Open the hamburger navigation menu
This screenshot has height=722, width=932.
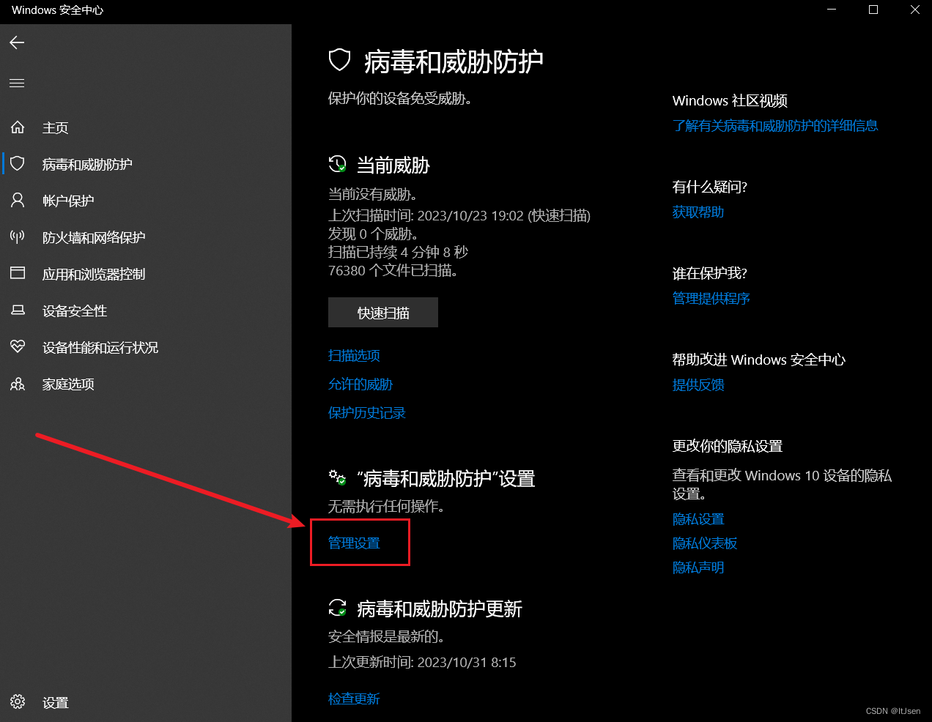click(17, 83)
